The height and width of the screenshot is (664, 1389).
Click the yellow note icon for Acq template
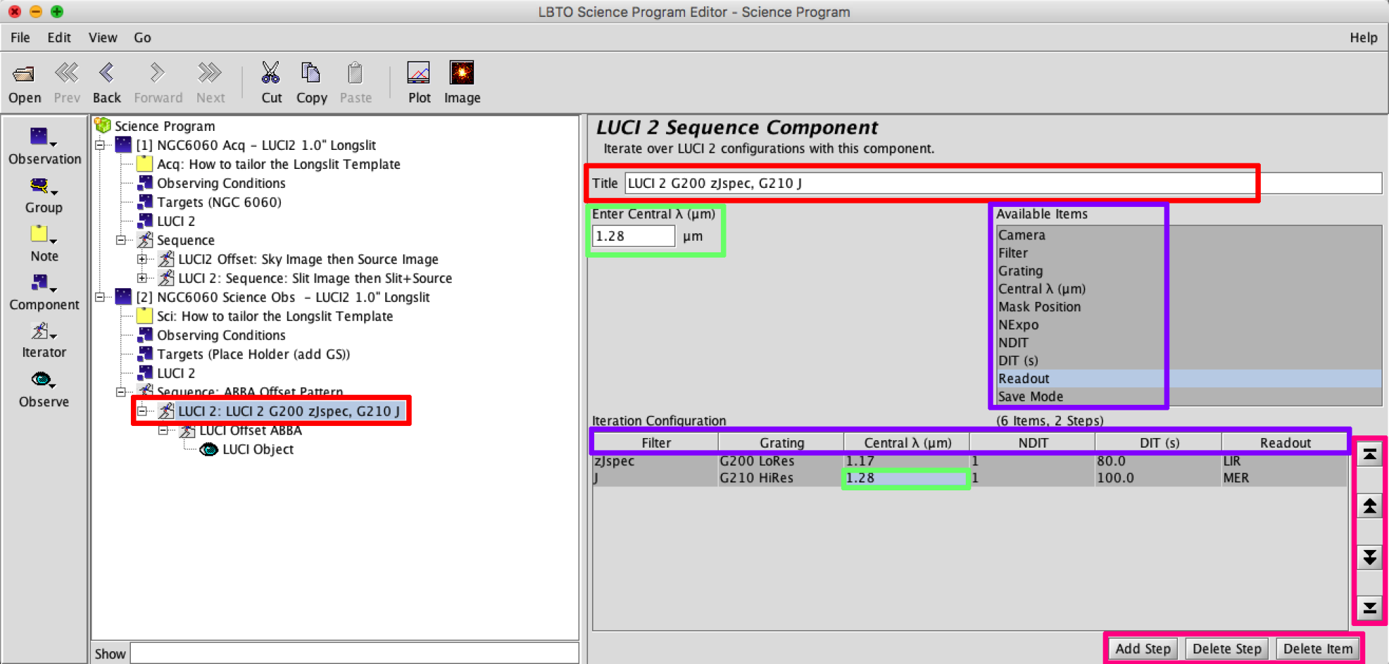click(x=144, y=164)
